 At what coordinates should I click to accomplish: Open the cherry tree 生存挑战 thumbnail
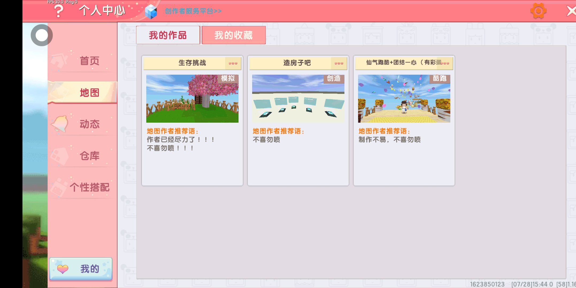192,99
